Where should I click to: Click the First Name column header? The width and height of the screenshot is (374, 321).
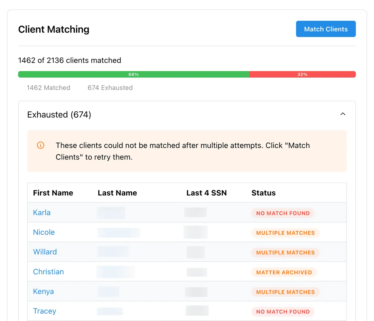(53, 193)
